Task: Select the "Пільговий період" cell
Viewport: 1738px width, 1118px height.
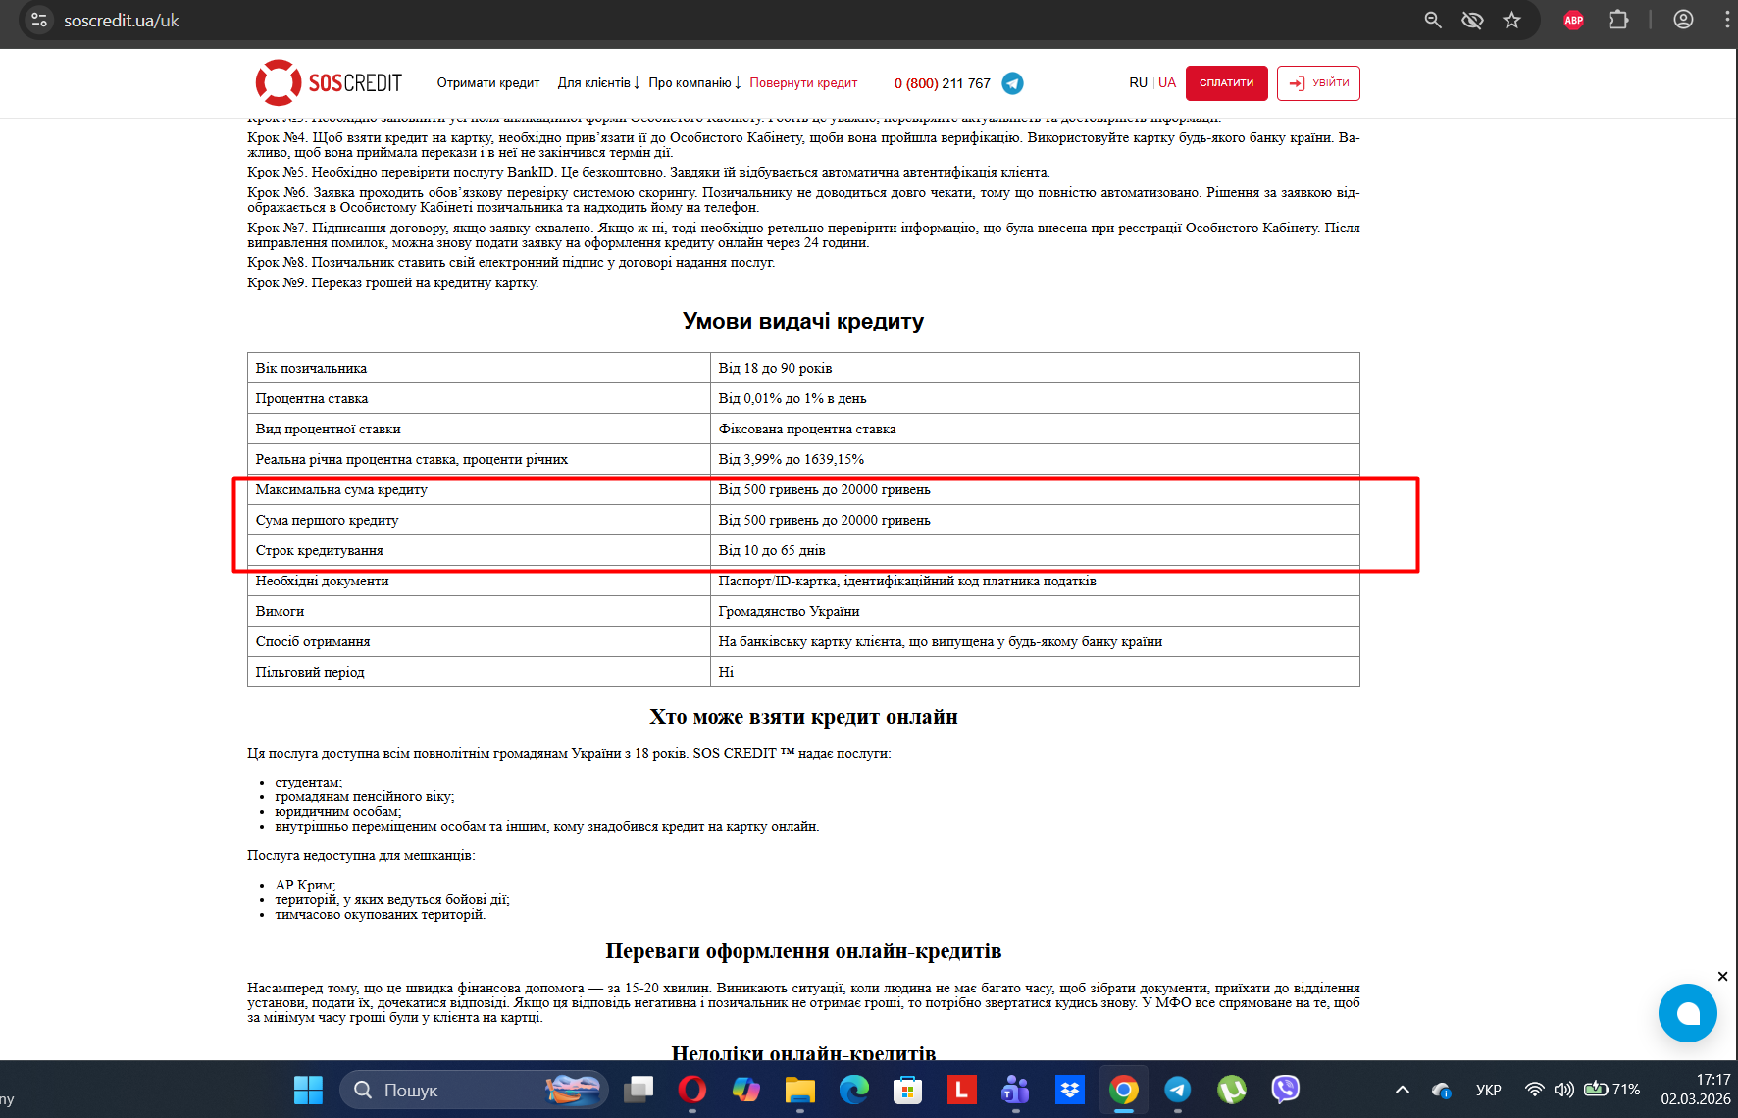Action: (479, 672)
